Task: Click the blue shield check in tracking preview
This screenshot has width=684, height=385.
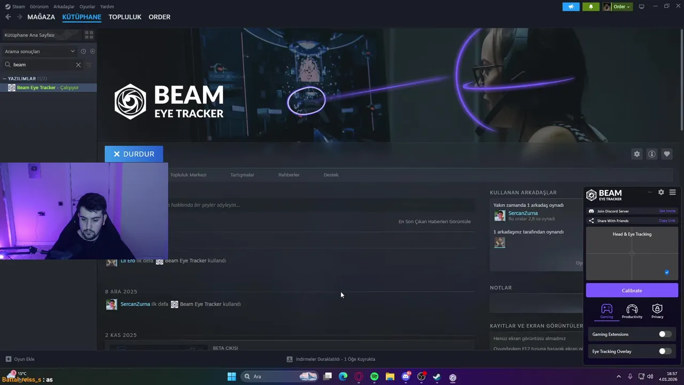Action: tap(667, 272)
